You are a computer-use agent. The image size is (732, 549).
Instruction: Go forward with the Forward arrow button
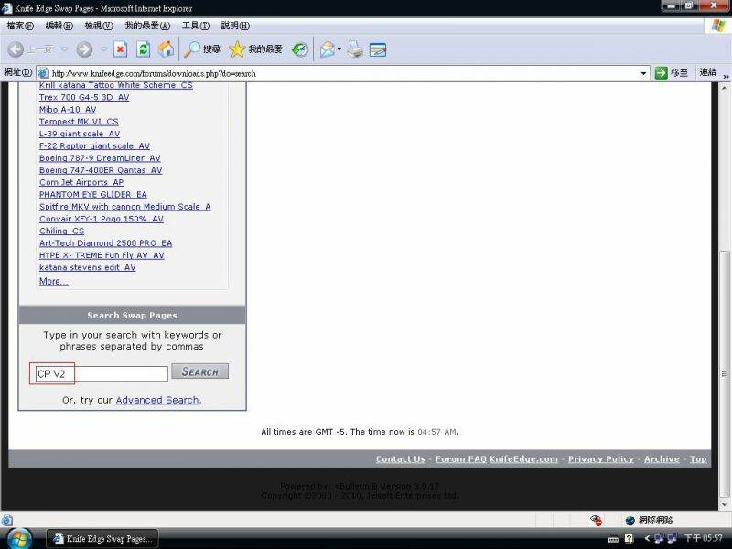[x=84, y=49]
